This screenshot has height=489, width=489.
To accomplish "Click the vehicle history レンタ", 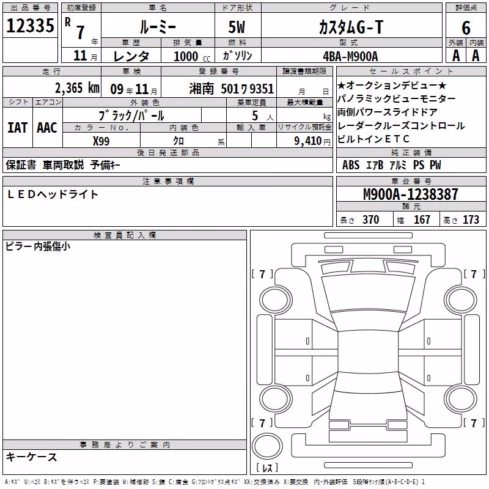I will point(131,56).
